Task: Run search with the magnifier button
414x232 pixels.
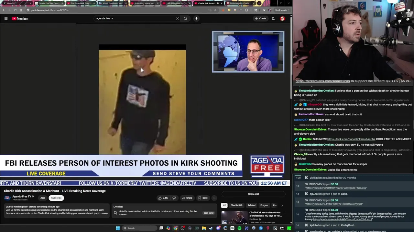Action: tap(185, 18)
